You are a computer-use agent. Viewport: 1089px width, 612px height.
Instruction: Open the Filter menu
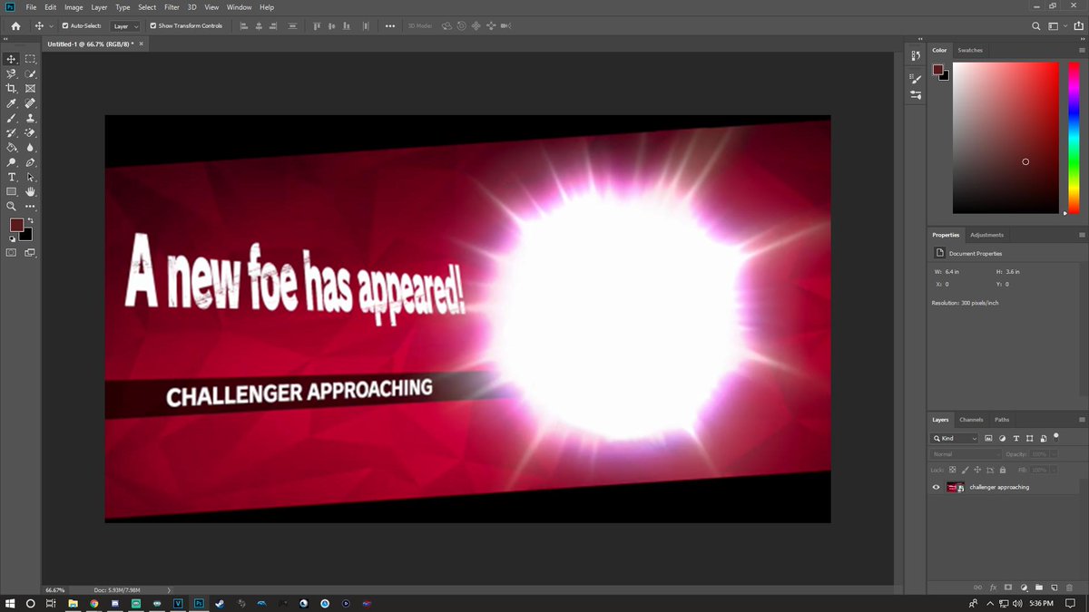pyautogui.click(x=172, y=7)
